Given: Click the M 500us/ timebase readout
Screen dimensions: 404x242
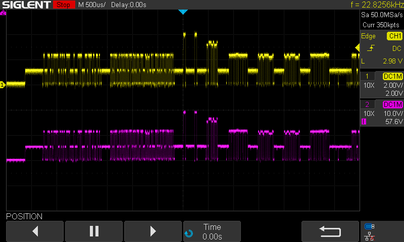Looking at the screenshot, I should pyautogui.click(x=92, y=5).
